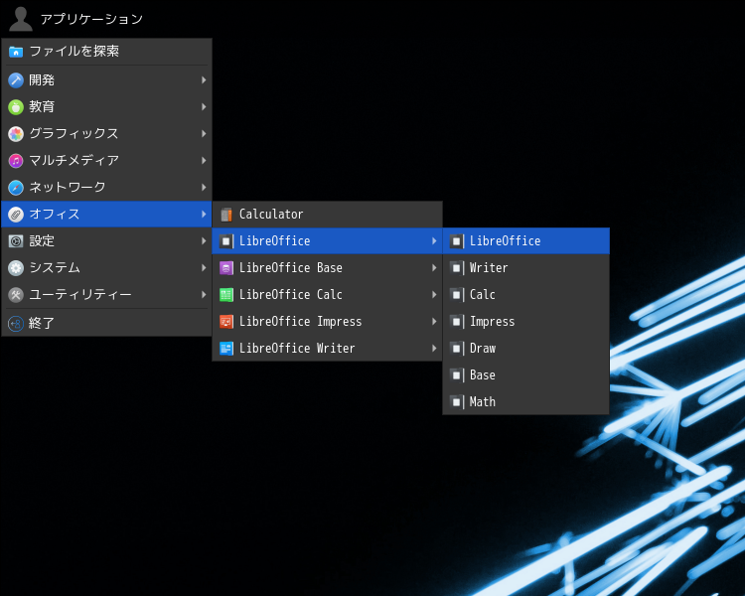
Task: Click the icon next to Writer entry
Action: 457,268
